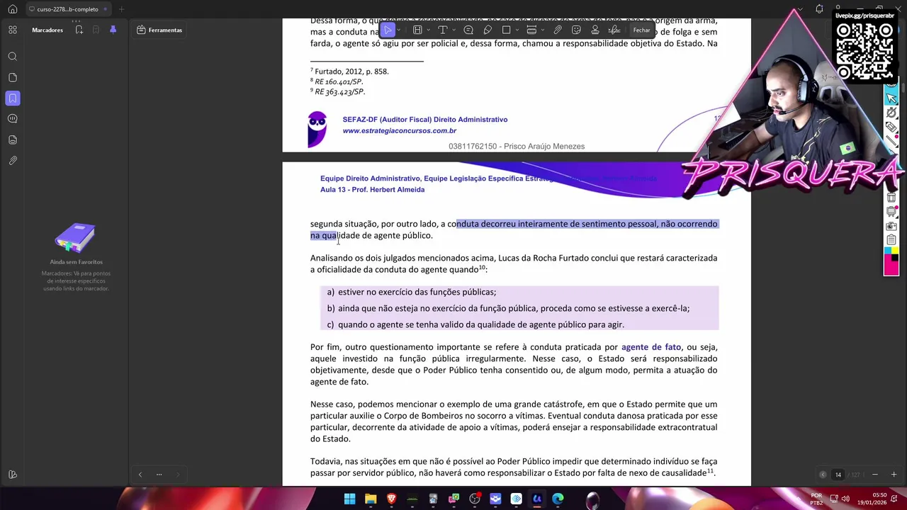Image resolution: width=907 pixels, height=510 pixels.
Task: Open the thumbnails grid panel in left sidebar
Action: (13, 30)
